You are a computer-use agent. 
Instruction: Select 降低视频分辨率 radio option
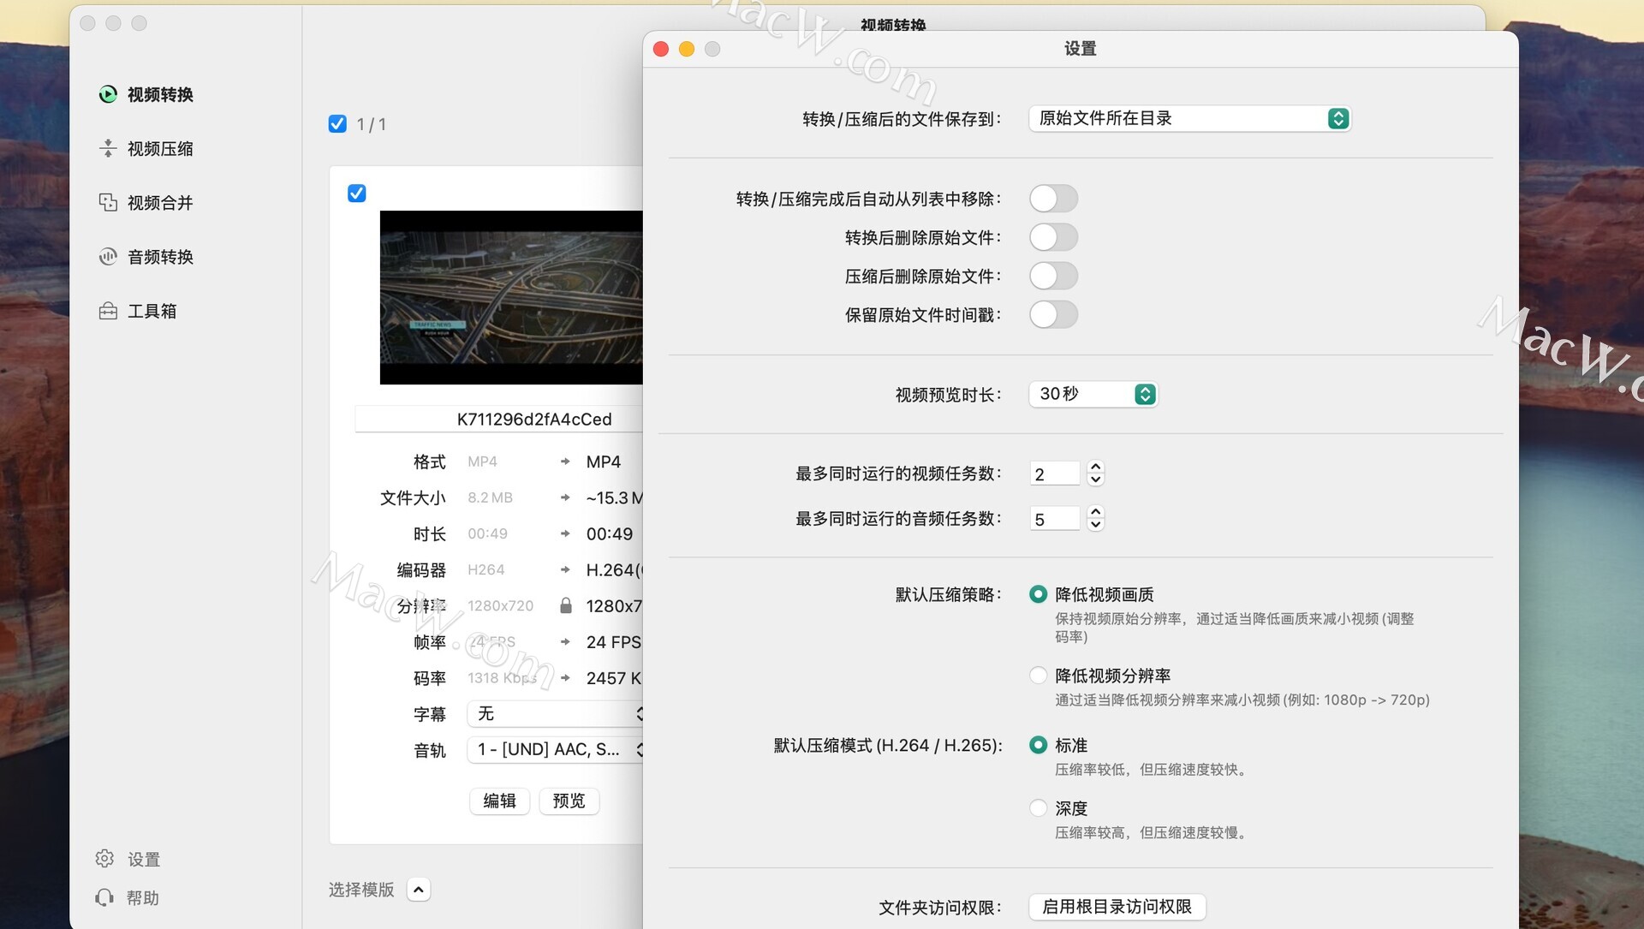point(1038,676)
